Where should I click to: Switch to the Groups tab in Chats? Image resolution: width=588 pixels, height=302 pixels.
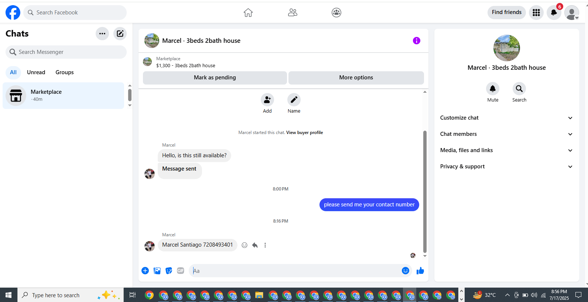65,72
